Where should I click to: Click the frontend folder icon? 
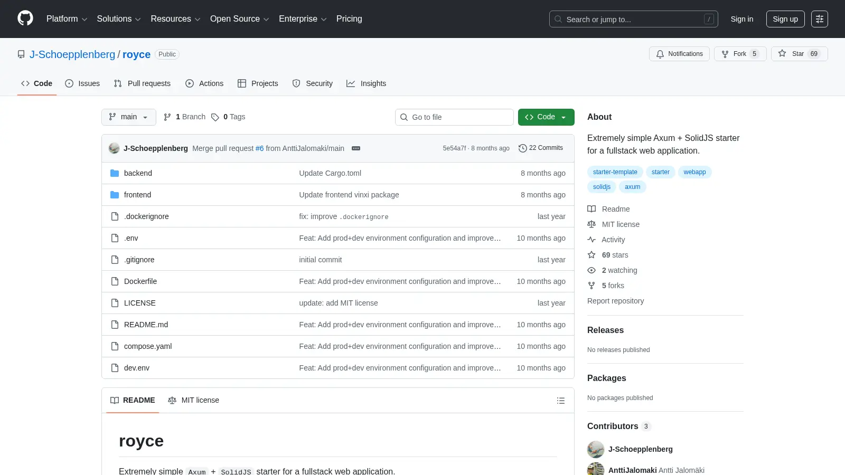pyautogui.click(x=115, y=195)
